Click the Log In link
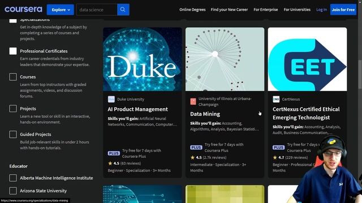Image resolution: width=362 pixels, height=203 pixels. (x=321, y=10)
